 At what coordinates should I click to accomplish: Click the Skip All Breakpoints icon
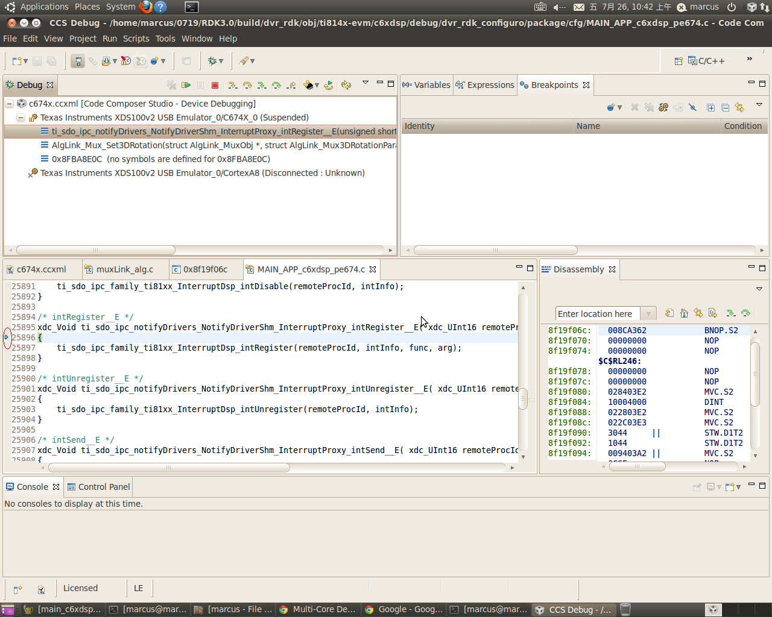[692, 107]
